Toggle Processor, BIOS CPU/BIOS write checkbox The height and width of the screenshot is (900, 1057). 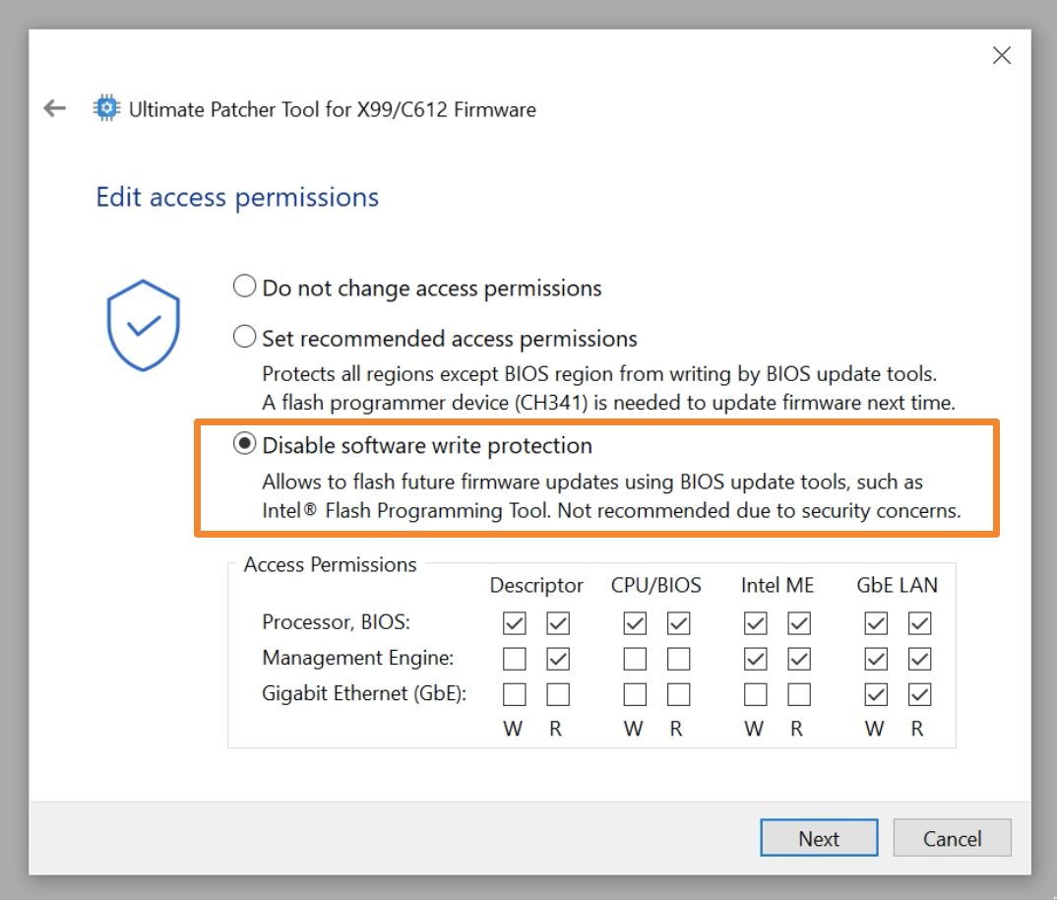(635, 623)
